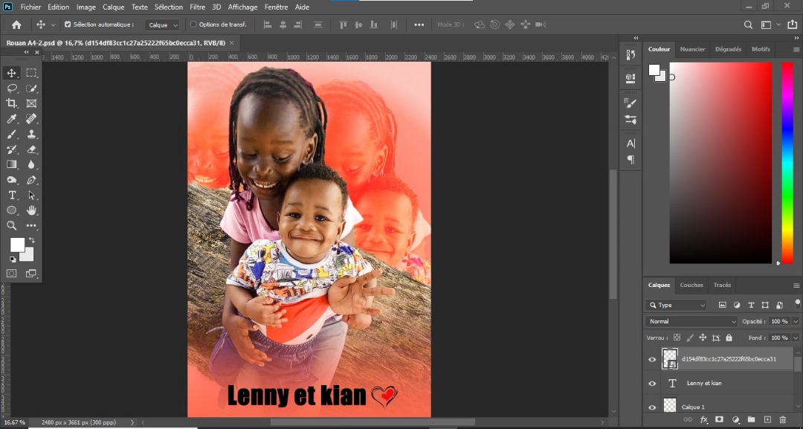Open the Calque auto-select dropdown
The width and height of the screenshot is (803, 429).
click(162, 25)
